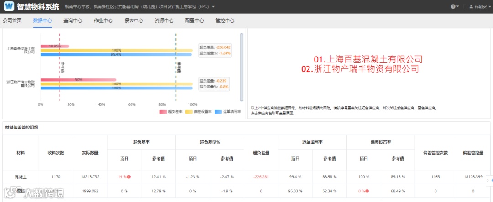Click the 运单填写率 column group header
This screenshot has width=493, height=202.
313,142
